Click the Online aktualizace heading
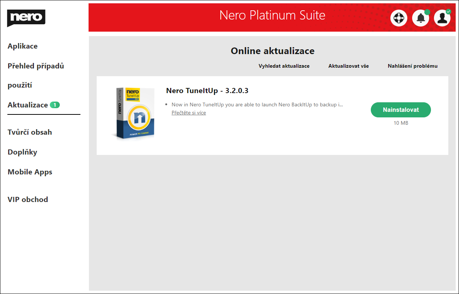This screenshot has width=459, height=294. click(273, 51)
